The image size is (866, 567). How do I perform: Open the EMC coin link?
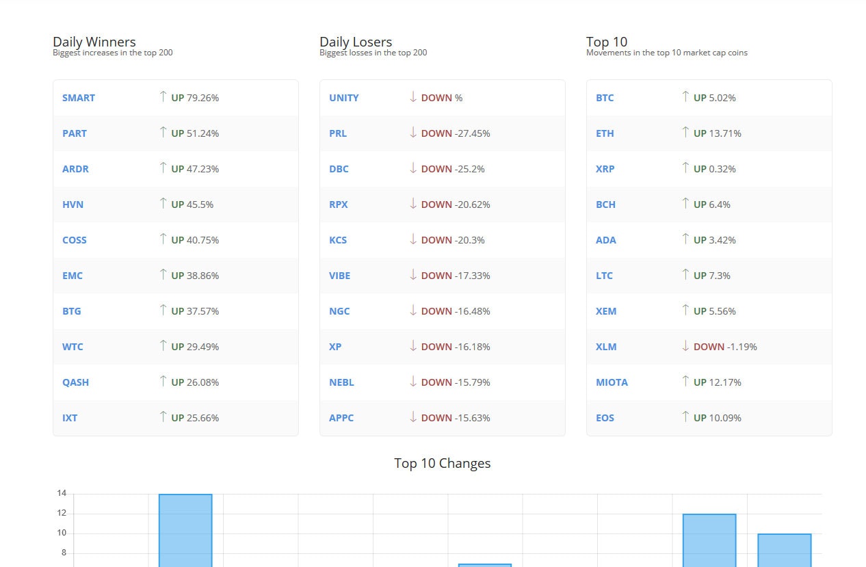click(73, 276)
